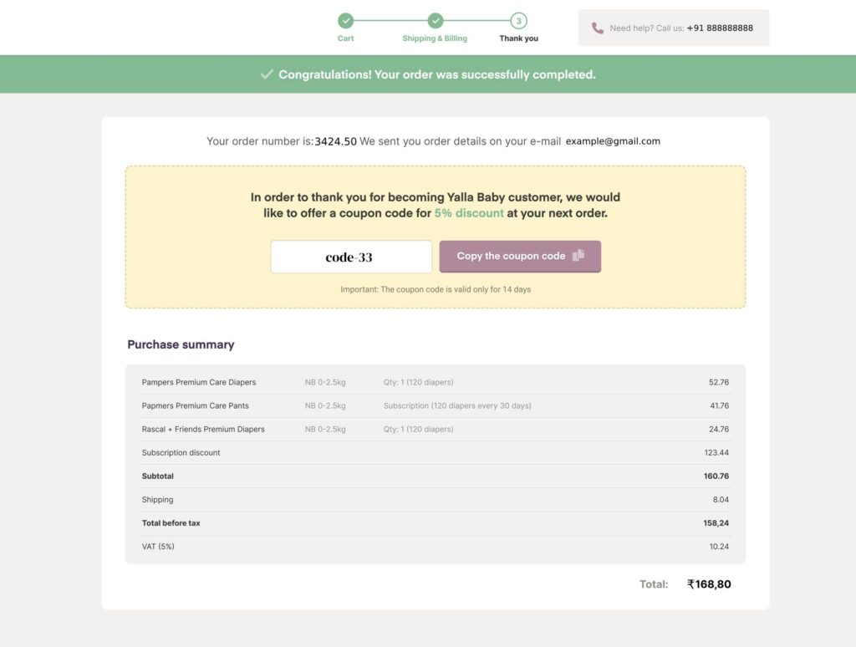856x647 pixels.
Task: Click the step 3 circle icon
Action: pyautogui.click(x=519, y=21)
